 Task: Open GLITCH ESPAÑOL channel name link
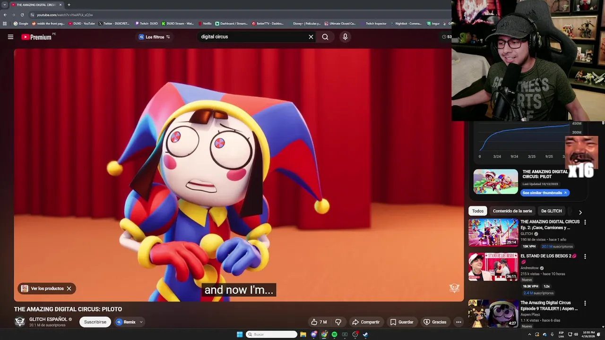click(48, 319)
